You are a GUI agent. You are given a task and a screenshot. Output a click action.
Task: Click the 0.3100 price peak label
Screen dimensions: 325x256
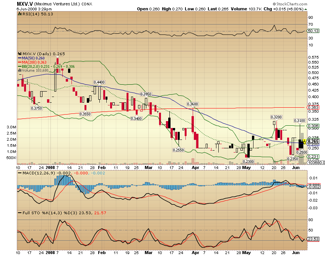point(299,120)
